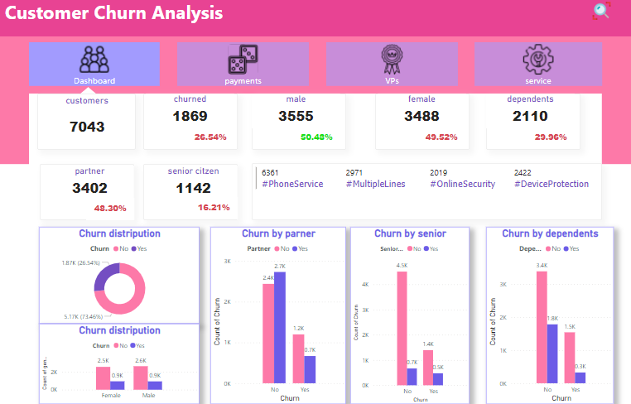Click the senior citizen 1142 card
This screenshot has height=404, width=631.
(192, 190)
